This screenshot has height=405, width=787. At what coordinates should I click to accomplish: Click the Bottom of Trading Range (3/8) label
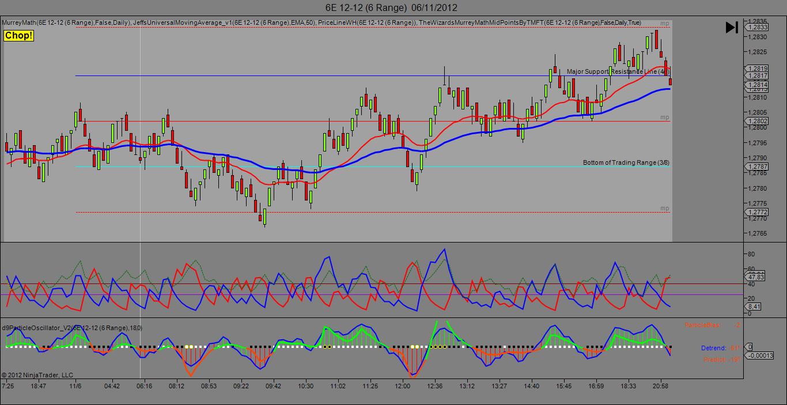tap(626, 162)
